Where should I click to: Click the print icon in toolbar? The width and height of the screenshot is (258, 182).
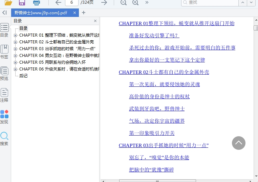(37, 3)
